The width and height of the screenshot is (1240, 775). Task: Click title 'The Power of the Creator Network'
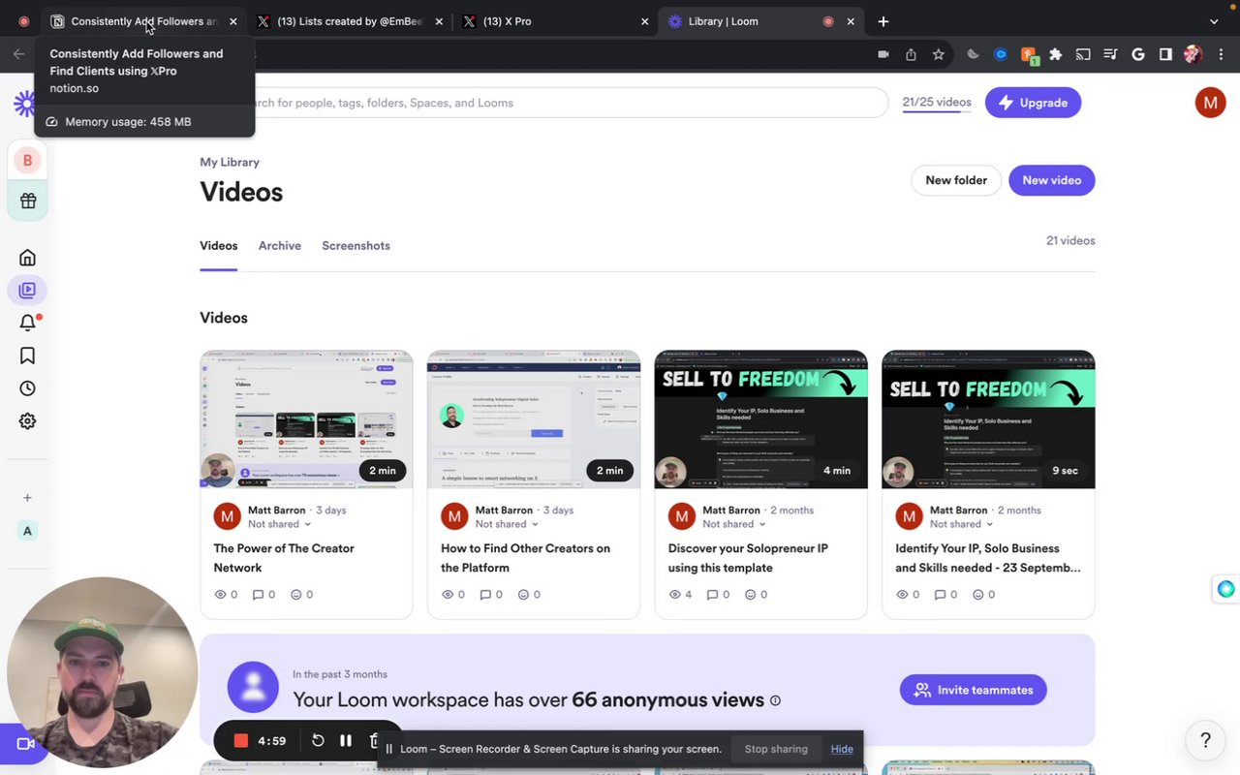(x=284, y=558)
